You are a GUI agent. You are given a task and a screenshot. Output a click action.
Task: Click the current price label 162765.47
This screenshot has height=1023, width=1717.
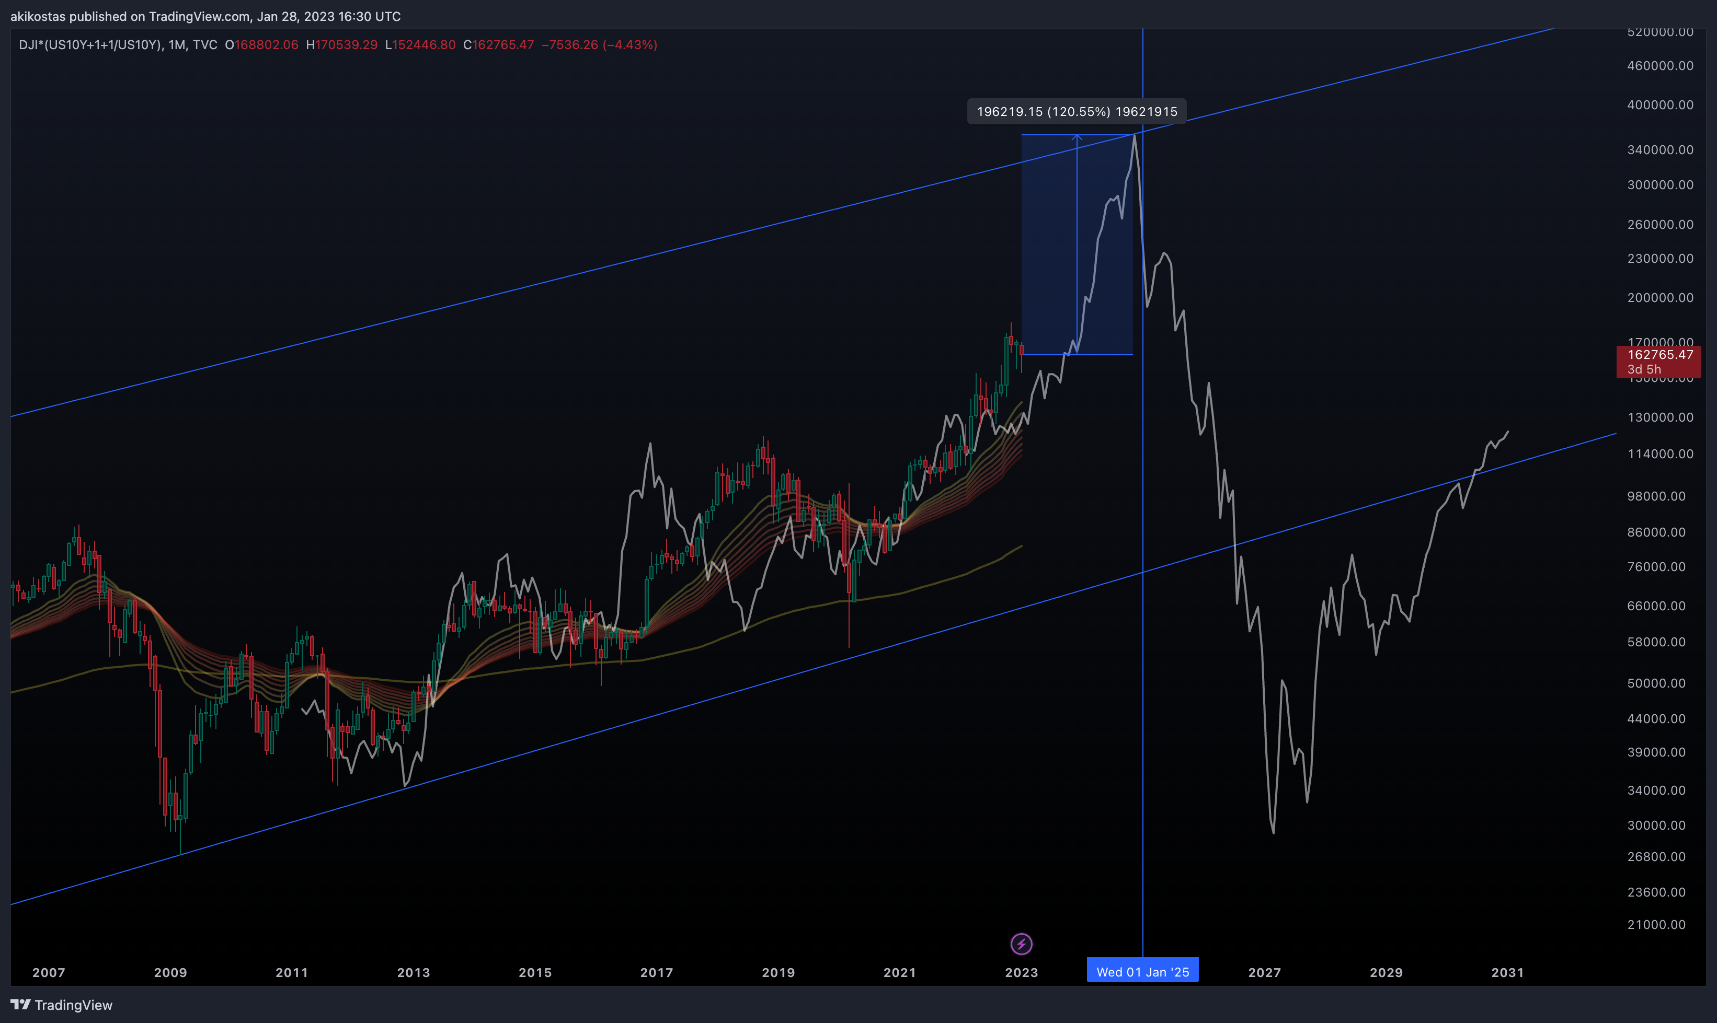(1658, 362)
